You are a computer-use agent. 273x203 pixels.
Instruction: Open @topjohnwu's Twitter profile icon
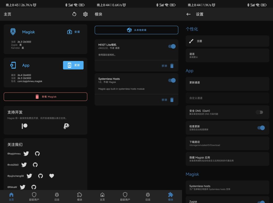tap(26, 154)
